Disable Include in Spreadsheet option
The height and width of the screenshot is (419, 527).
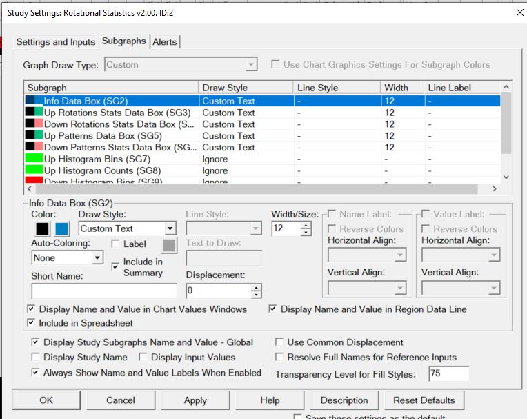31,322
